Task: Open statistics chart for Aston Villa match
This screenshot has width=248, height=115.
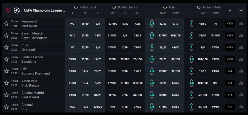Action: click(x=241, y=83)
